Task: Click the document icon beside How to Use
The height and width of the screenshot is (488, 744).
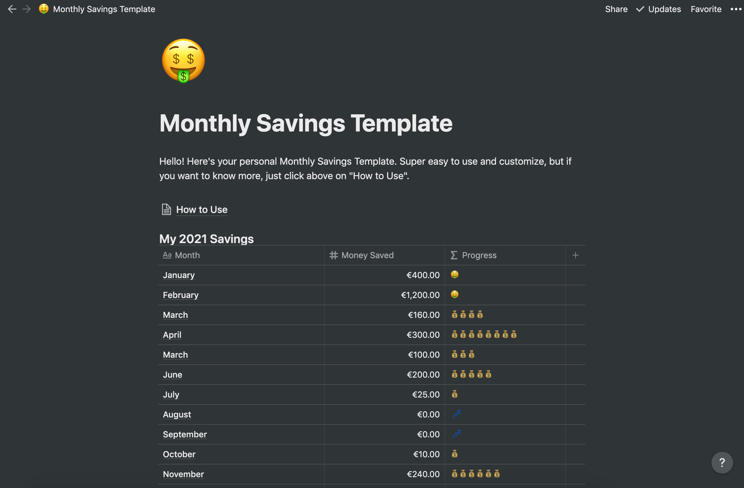Action: tap(166, 209)
